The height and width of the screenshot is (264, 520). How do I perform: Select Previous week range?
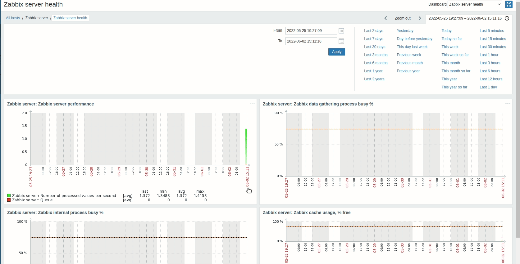[409, 55]
